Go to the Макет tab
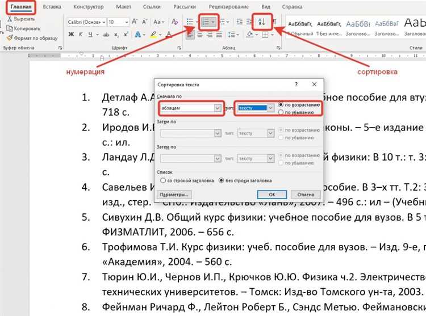Viewport: 426px width, 316px height. tap(123, 7)
